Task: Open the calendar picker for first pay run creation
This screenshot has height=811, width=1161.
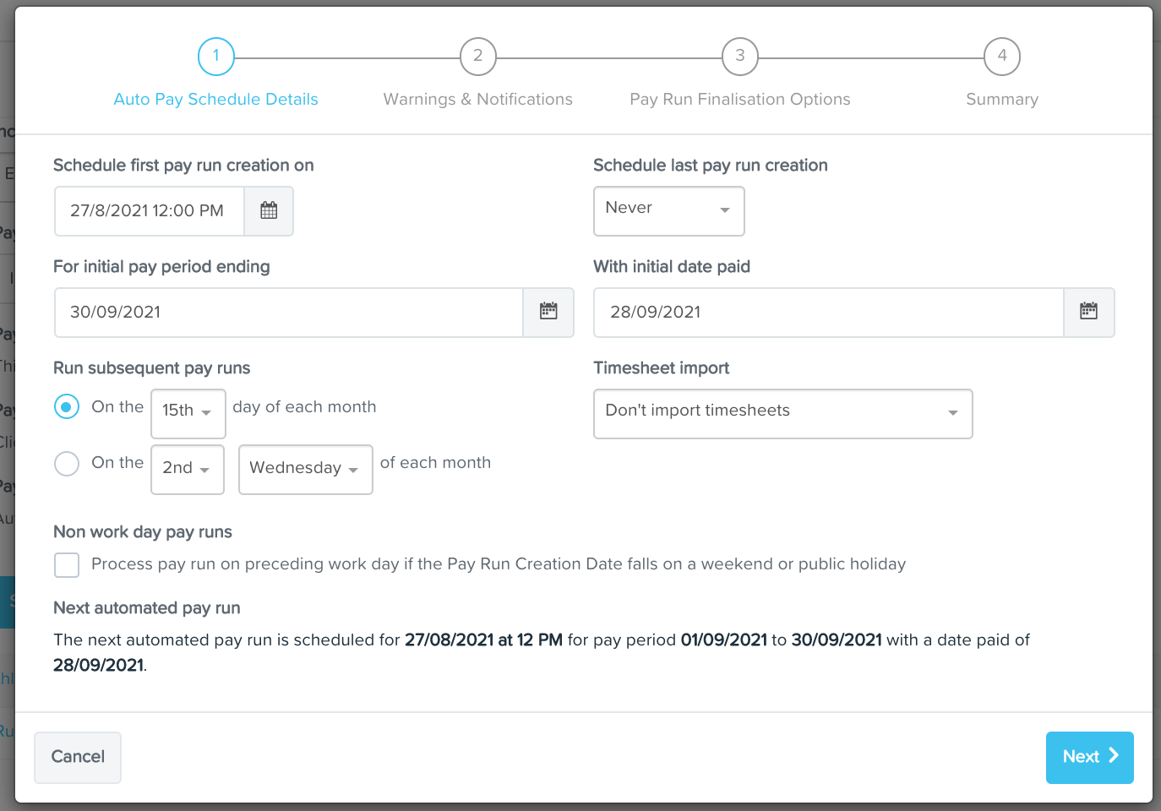Action: [x=269, y=211]
